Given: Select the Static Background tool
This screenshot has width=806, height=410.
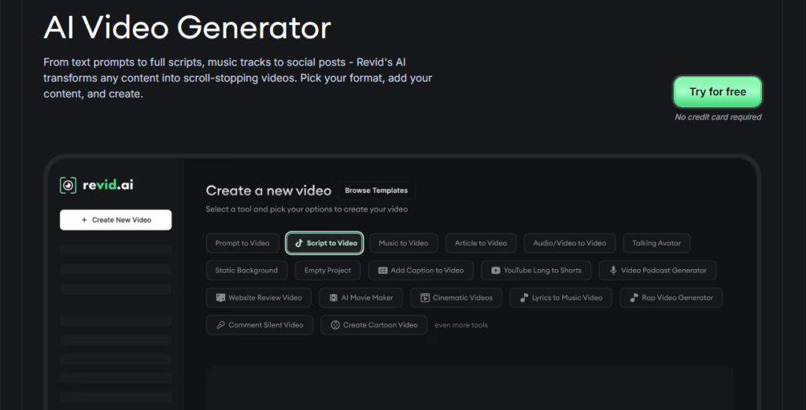Looking at the screenshot, I should [x=246, y=270].
